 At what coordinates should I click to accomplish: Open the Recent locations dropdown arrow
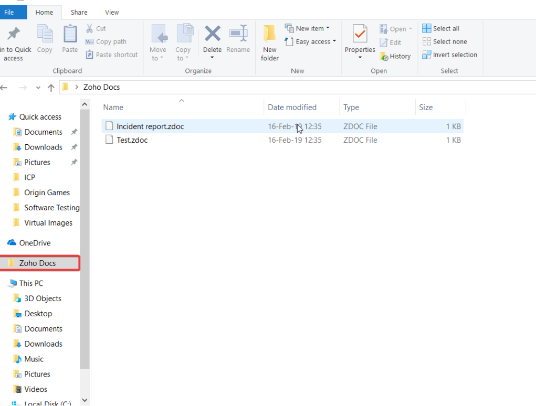[x=38, y=88]
